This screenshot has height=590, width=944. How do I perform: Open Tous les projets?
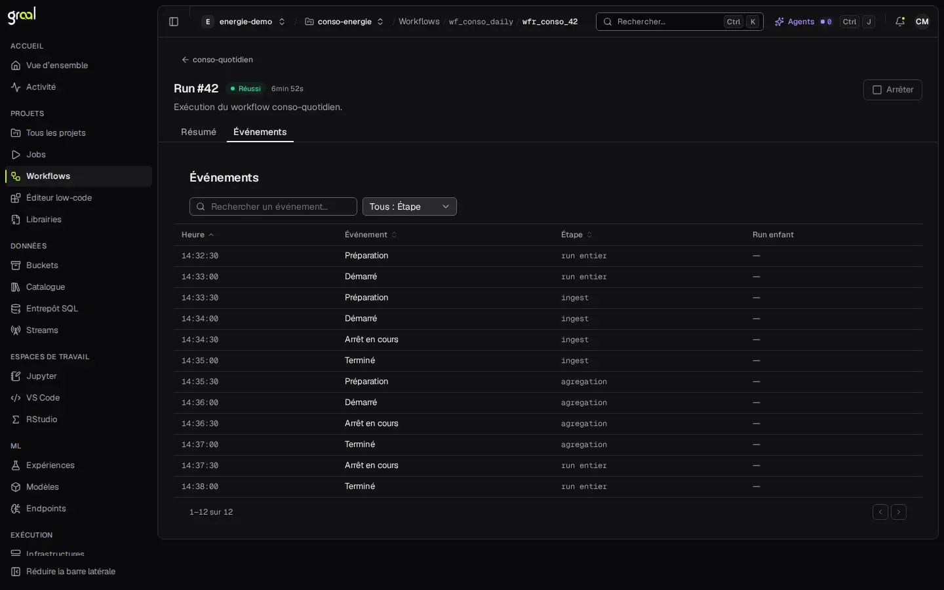(78, 133)
